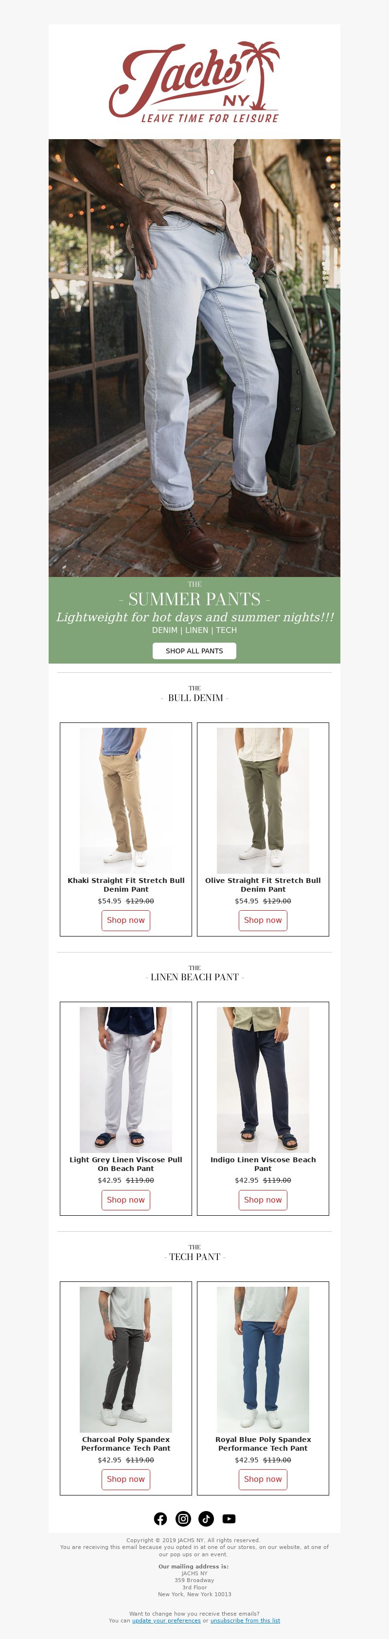Click the Jachs NY logo
Viewport: 389px width, 1639px height.
[x=194, y=81]
